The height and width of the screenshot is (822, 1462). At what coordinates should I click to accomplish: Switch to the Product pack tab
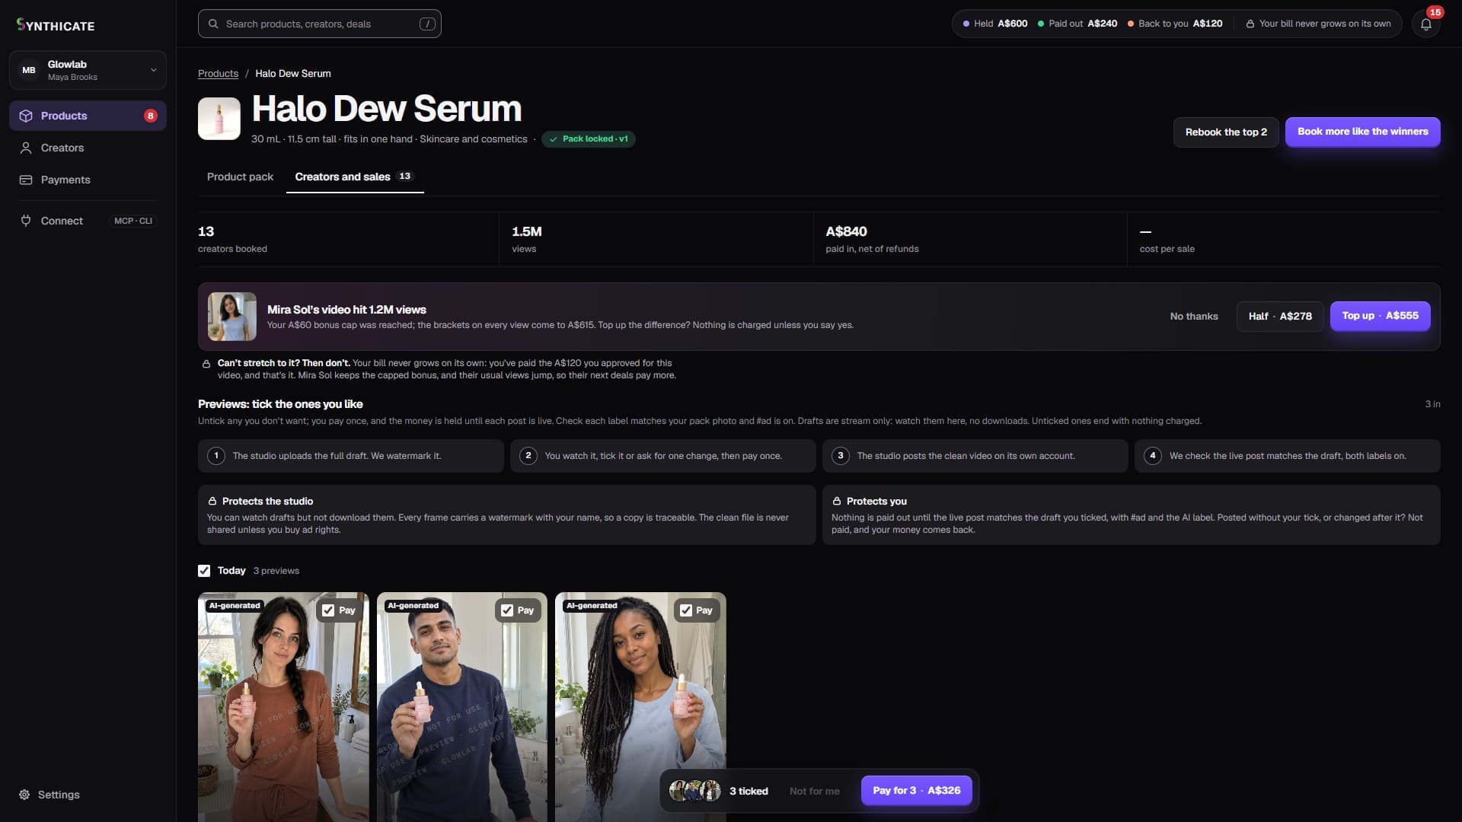click(240, 177)
